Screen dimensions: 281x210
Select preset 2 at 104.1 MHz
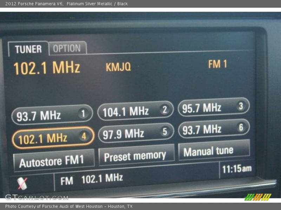click(136, 111)
